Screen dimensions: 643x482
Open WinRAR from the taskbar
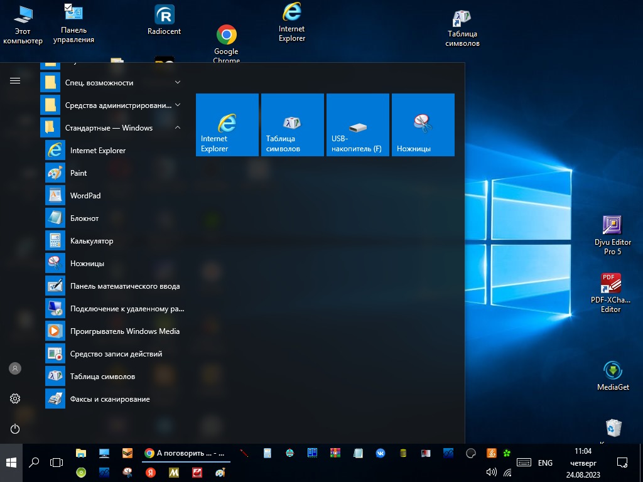pyautogui.click(x=335, y=453)
